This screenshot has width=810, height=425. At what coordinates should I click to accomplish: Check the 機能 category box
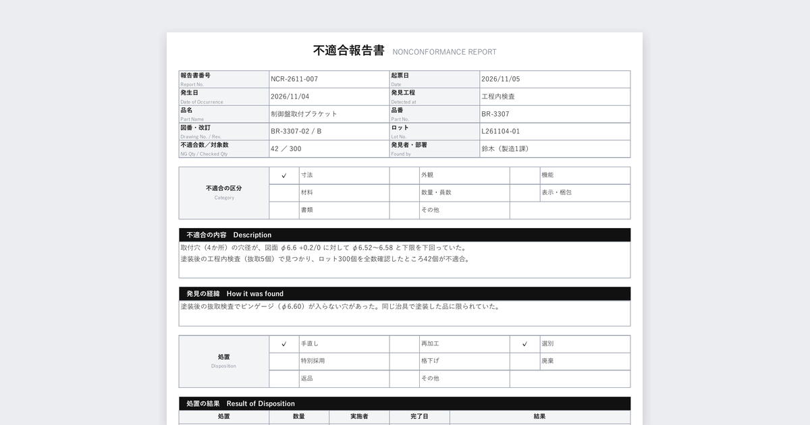pos(524,175)
